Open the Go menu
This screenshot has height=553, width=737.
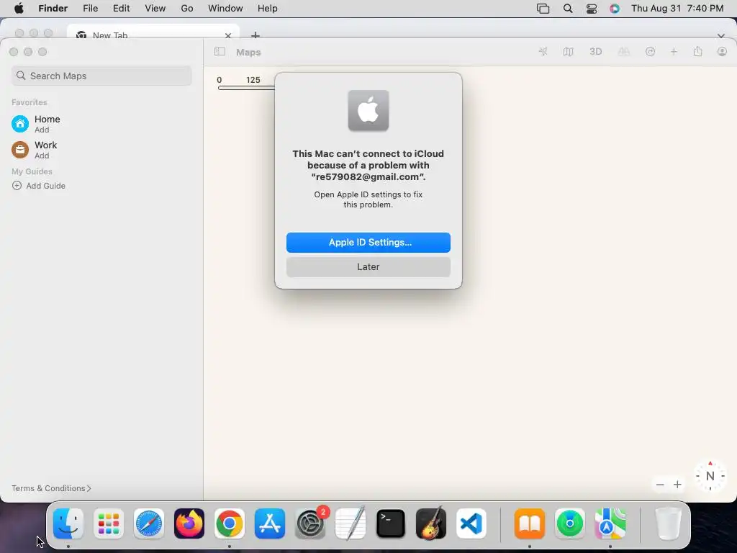[x=187, y=9]
